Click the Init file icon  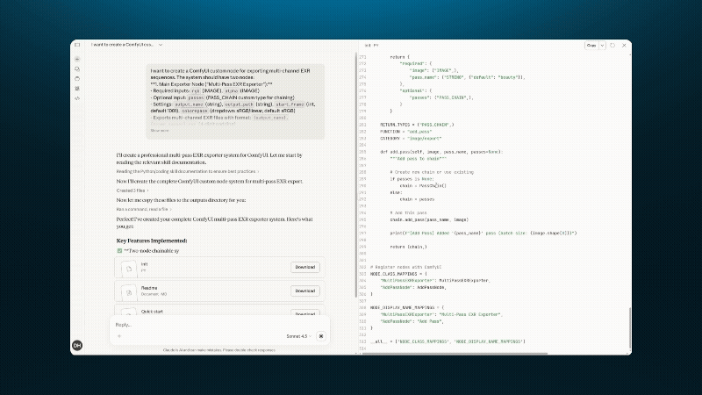(129, 269)
